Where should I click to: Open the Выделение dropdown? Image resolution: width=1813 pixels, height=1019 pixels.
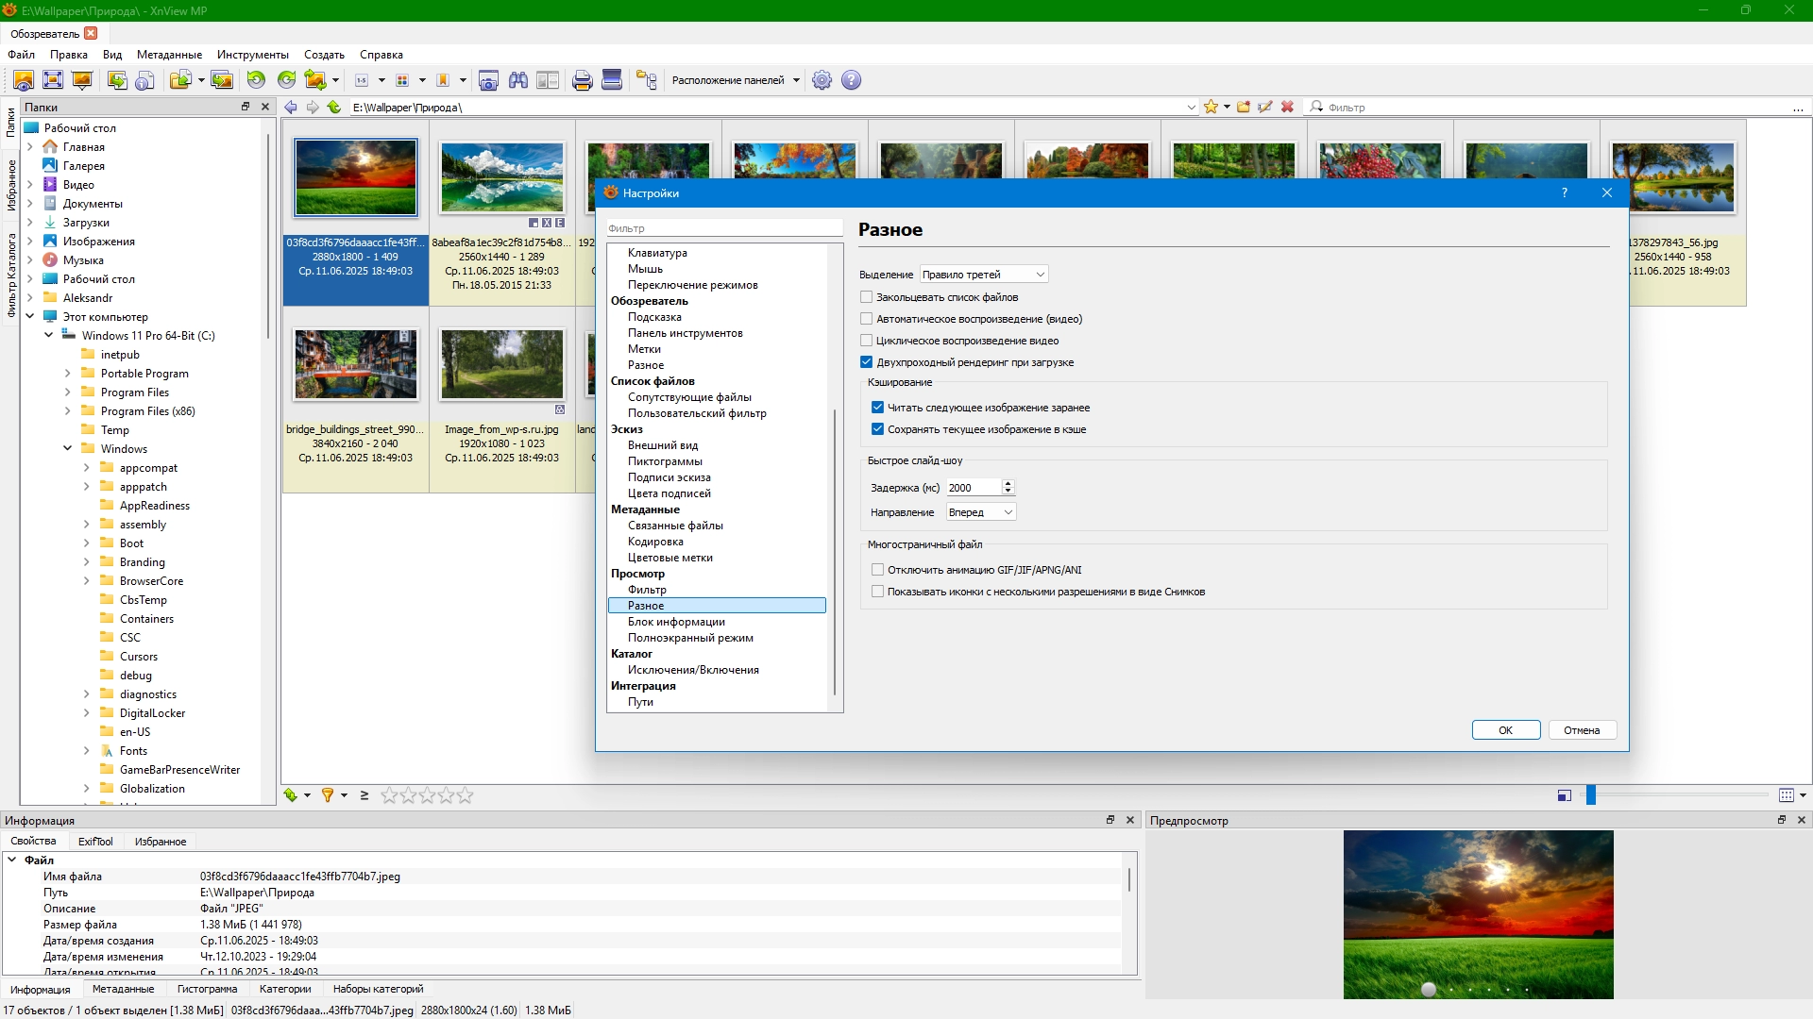click(984, 275)
